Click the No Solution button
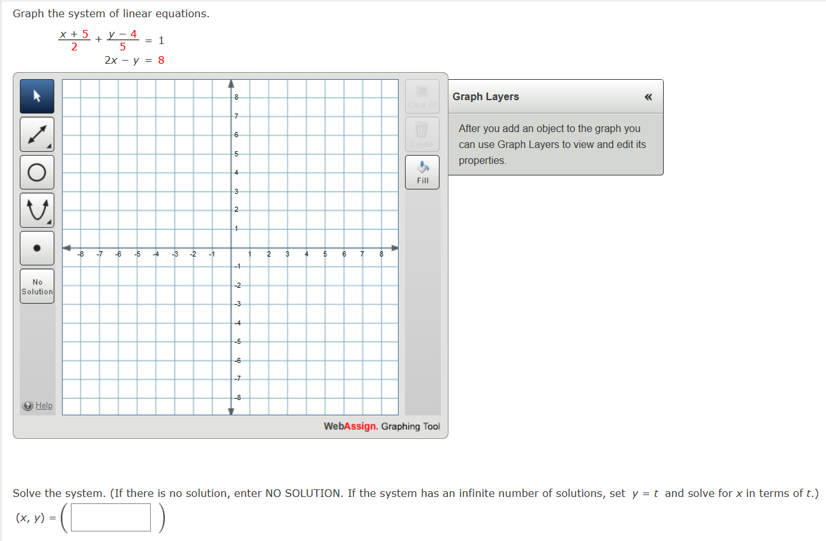 pyautogui.click(x=36, y=286)
